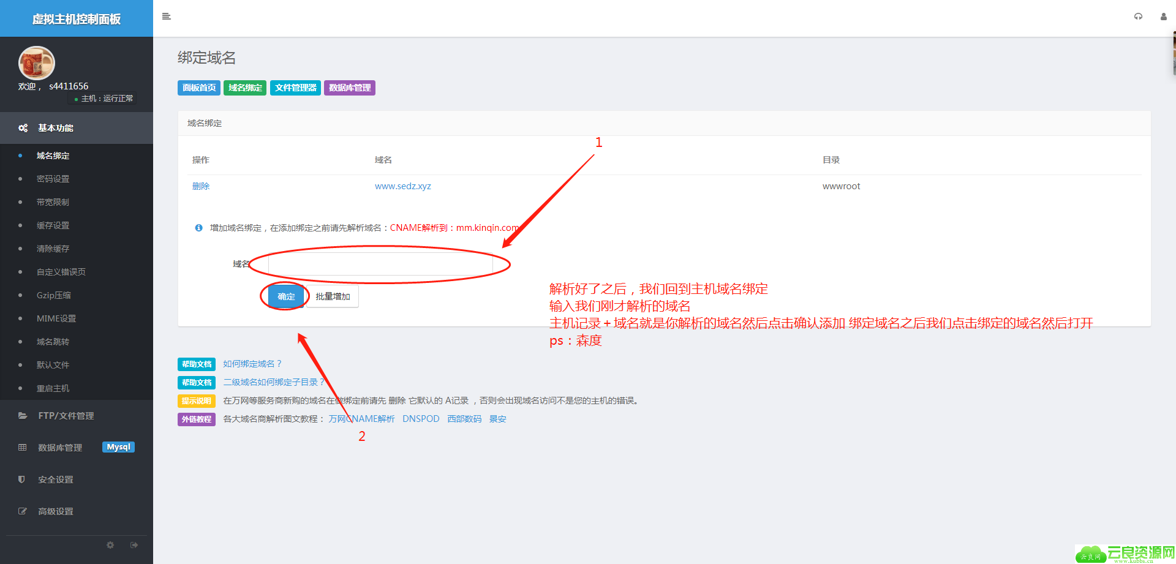Viewport: 1176px width, 564px height.
Task: Open 密码设置 in the sidebar
Action: (53, 179)
